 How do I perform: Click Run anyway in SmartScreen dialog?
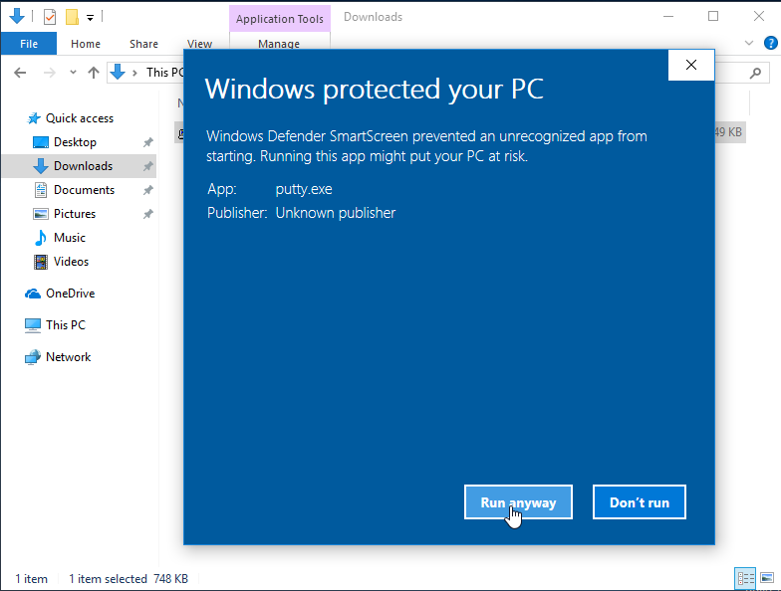[518, 502]
